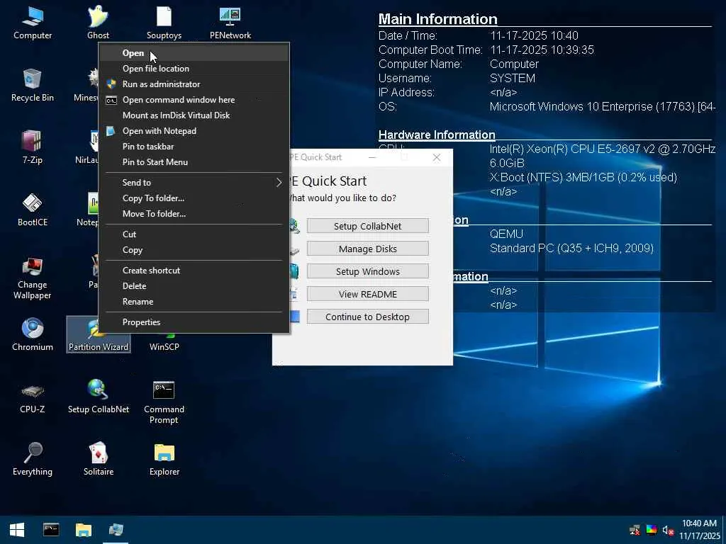Click the volume icon in system tray

coord(667,530)
